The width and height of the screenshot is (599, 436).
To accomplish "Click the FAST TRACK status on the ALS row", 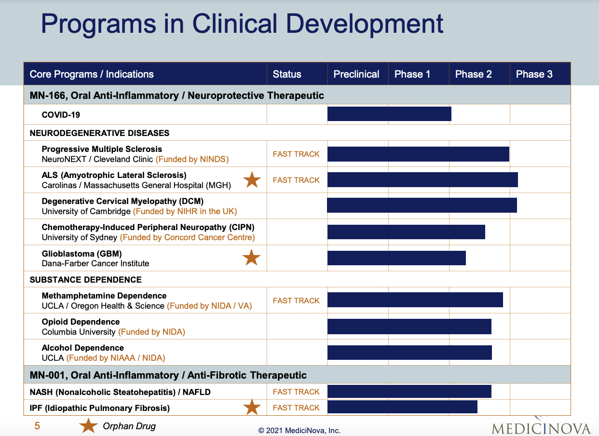I will (296, 180).
